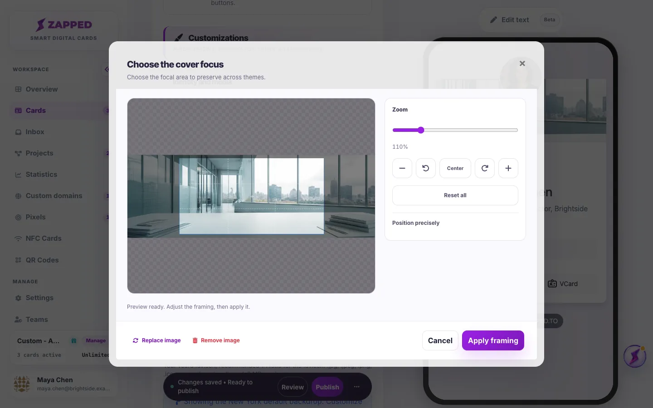Open Teams in the sidebar
Image resolution: width=653 pixels, height=408 pixels.
coord(37,320)
